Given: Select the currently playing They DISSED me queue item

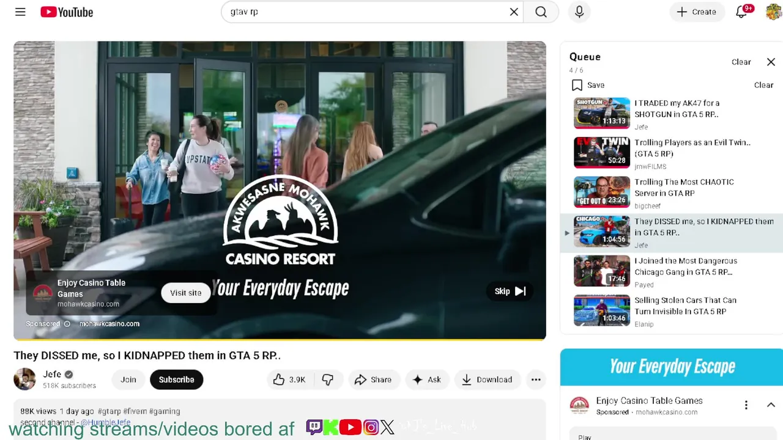Looking at the screenshot, I should [672, 233].
